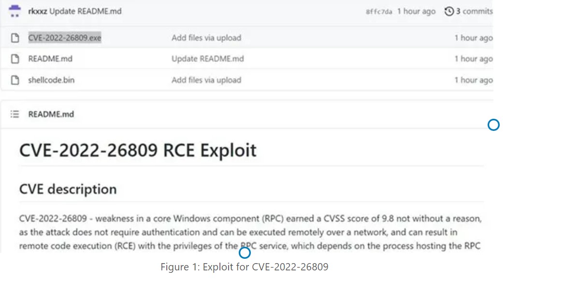
Task: Open shellcode.bin's "Add files via upload" commit
Action: [206, 80]
